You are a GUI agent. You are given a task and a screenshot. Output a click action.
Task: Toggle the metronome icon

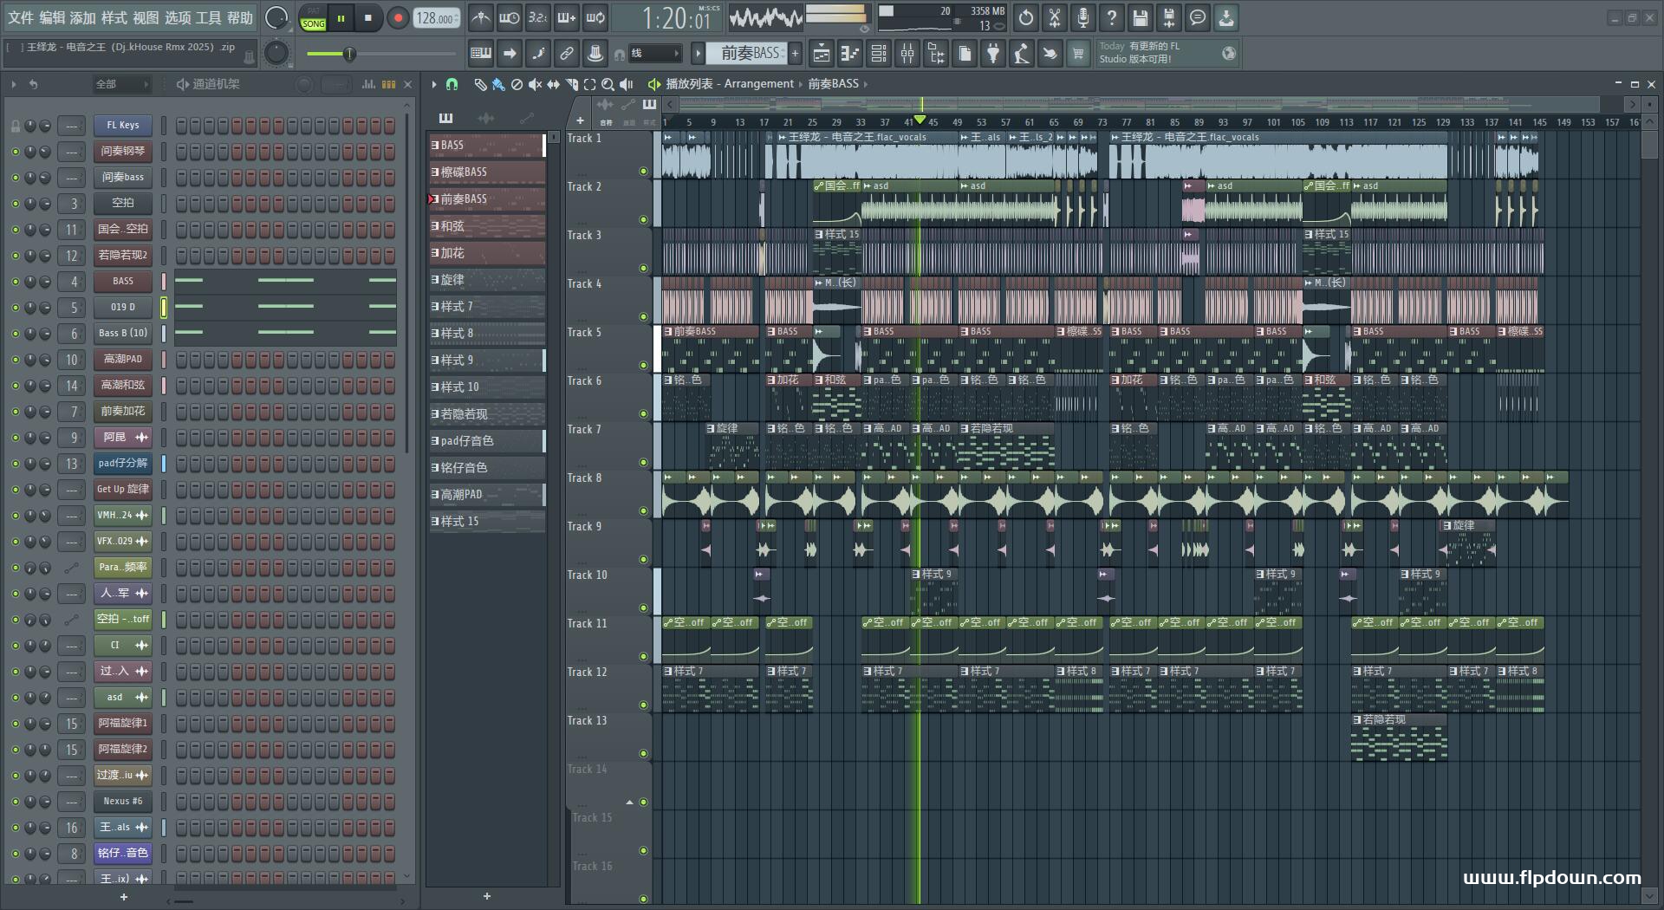[x=481, y=17]
